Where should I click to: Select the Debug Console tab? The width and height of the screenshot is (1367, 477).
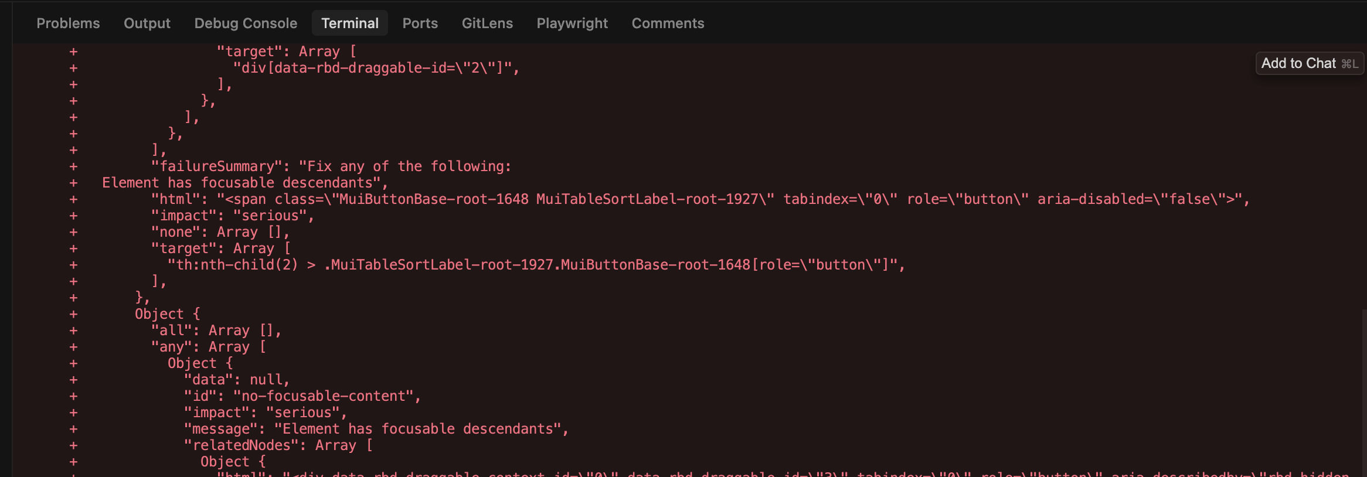pos(246,23)
